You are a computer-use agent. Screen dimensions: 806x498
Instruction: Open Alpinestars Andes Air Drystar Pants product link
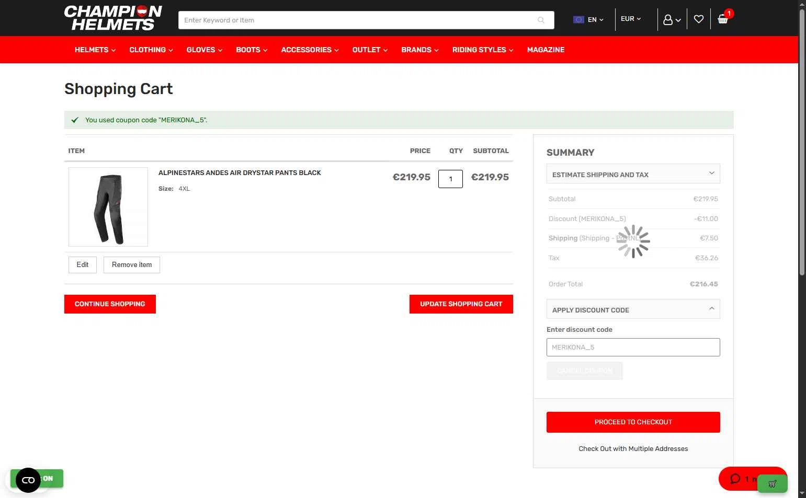[240, 173]
